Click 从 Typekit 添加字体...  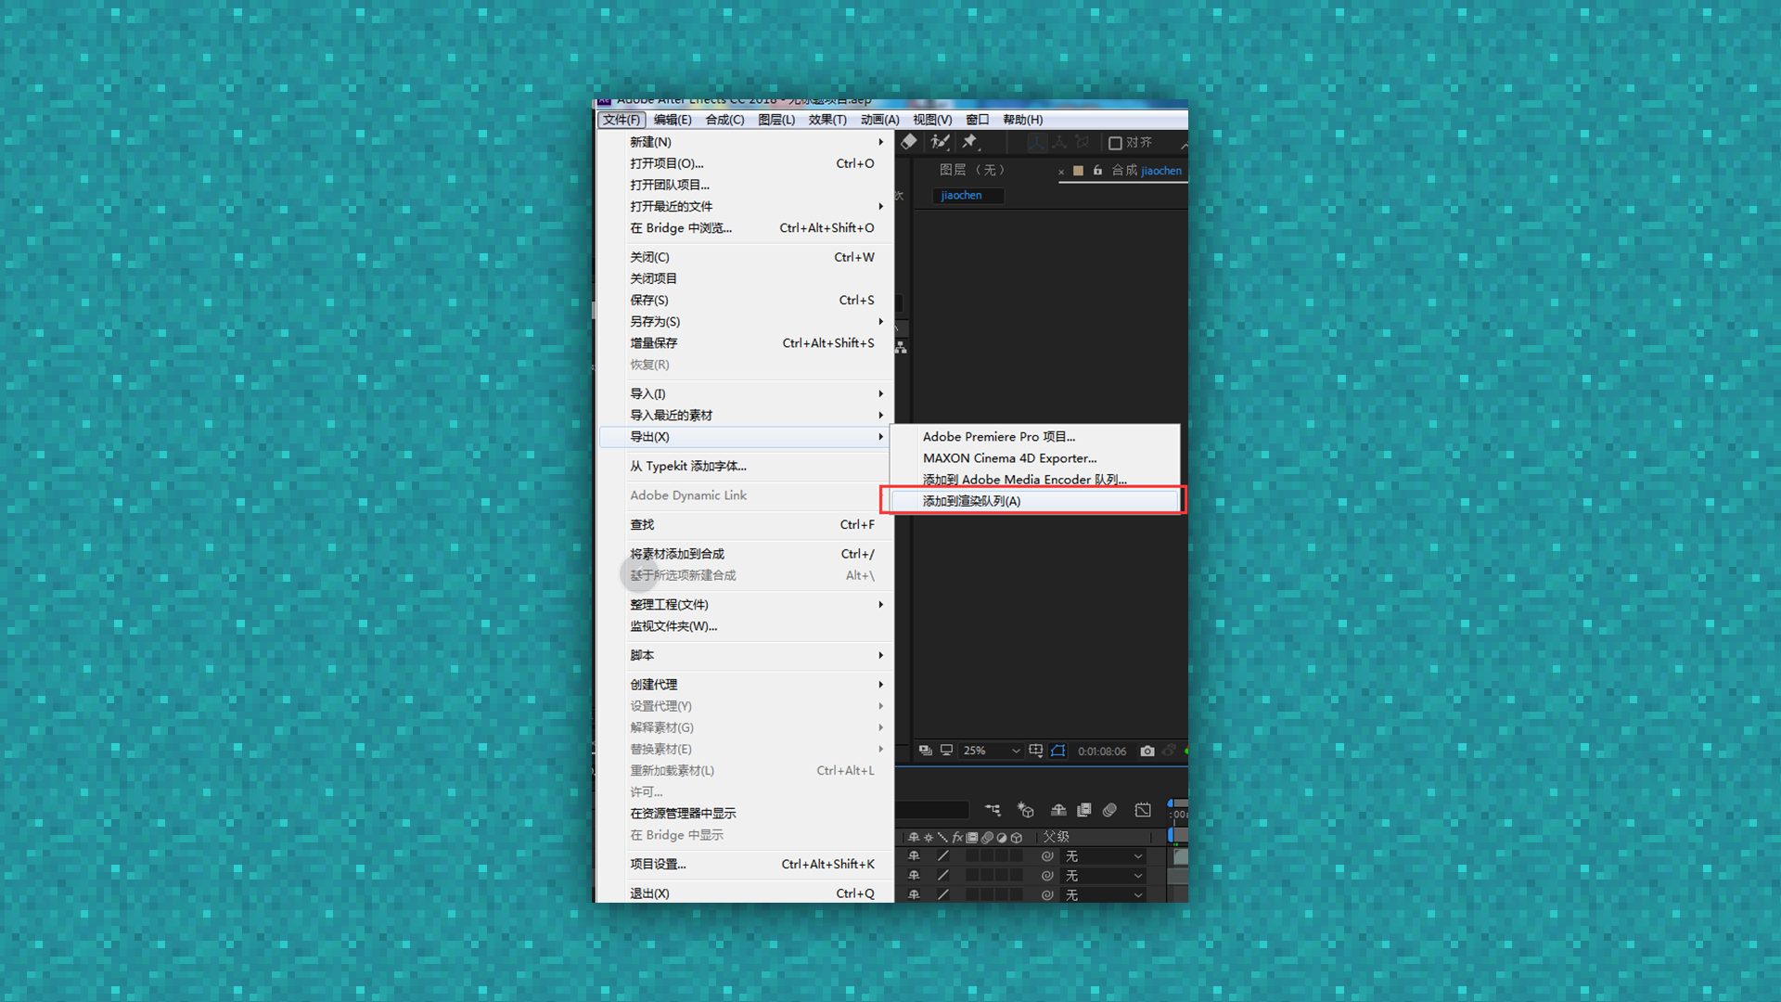tap(747, 467)
